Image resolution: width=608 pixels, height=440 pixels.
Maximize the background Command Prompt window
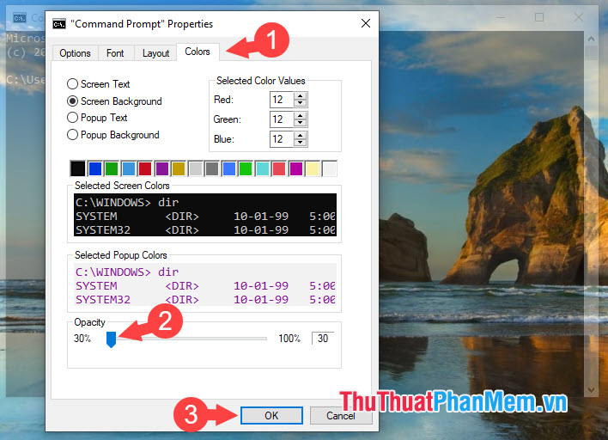(539, 17)
